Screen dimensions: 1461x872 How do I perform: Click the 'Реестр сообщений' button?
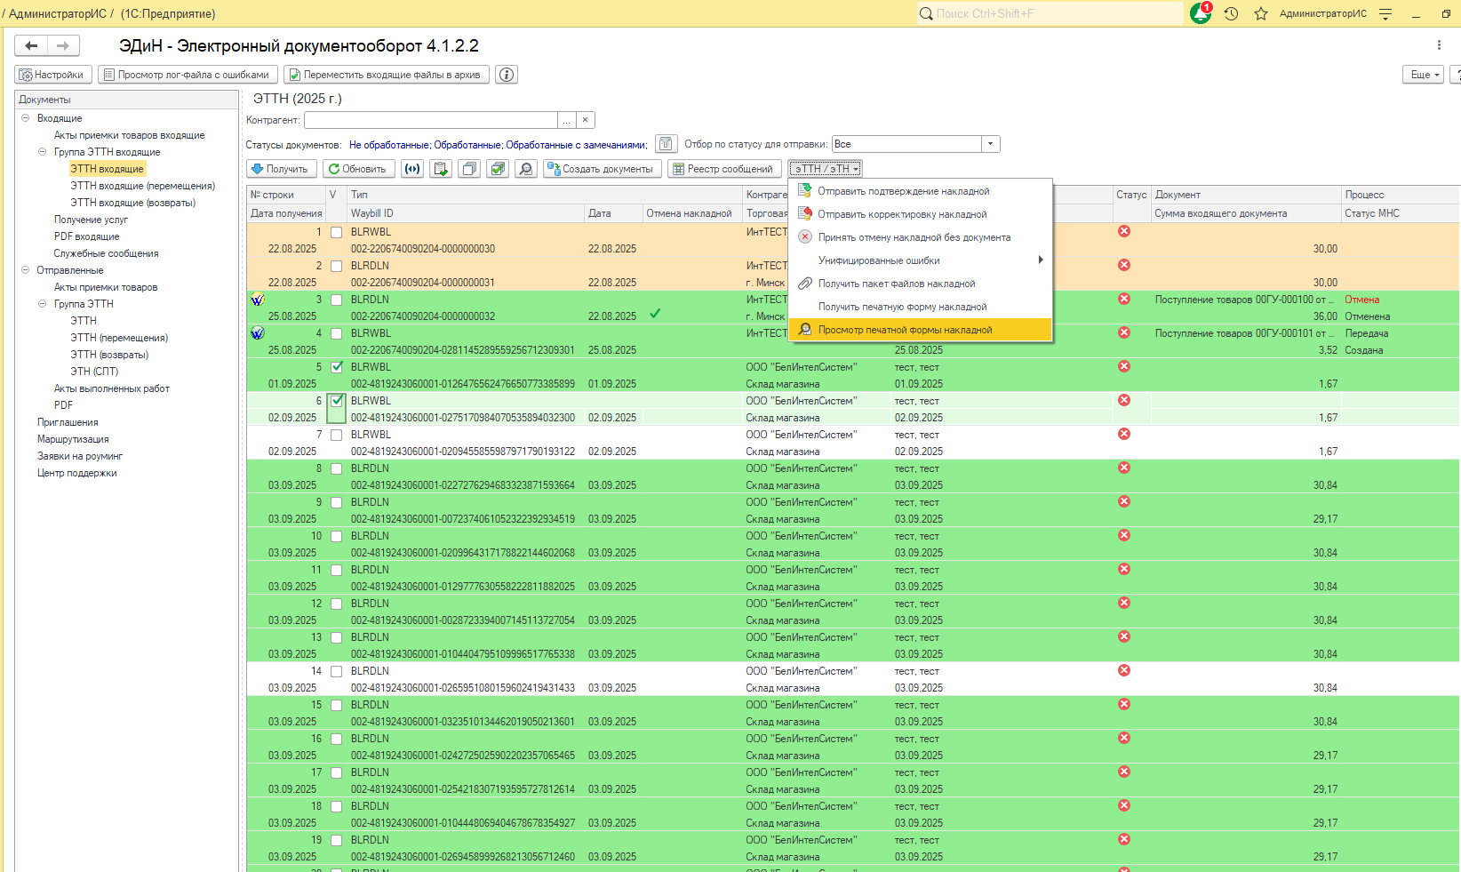[x=723, y=169]
